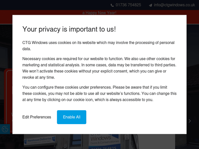199x149 pixels.
Task: Click the 'Doors & Conservatories' text on the sign
Action: (x=105, y=142)
